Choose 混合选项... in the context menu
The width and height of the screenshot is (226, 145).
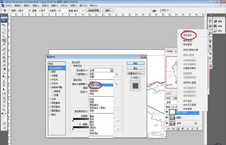192,35
